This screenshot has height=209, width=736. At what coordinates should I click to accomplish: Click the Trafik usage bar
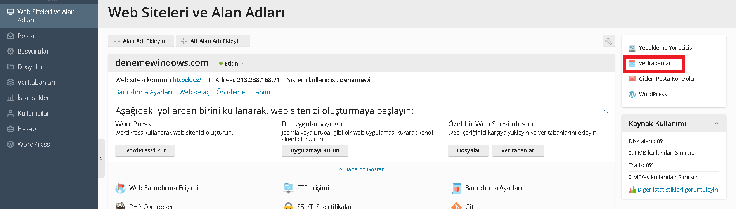674,171
